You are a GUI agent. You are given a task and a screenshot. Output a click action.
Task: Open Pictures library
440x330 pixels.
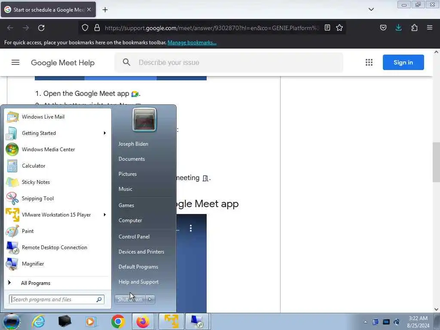[x=127, y=174]
